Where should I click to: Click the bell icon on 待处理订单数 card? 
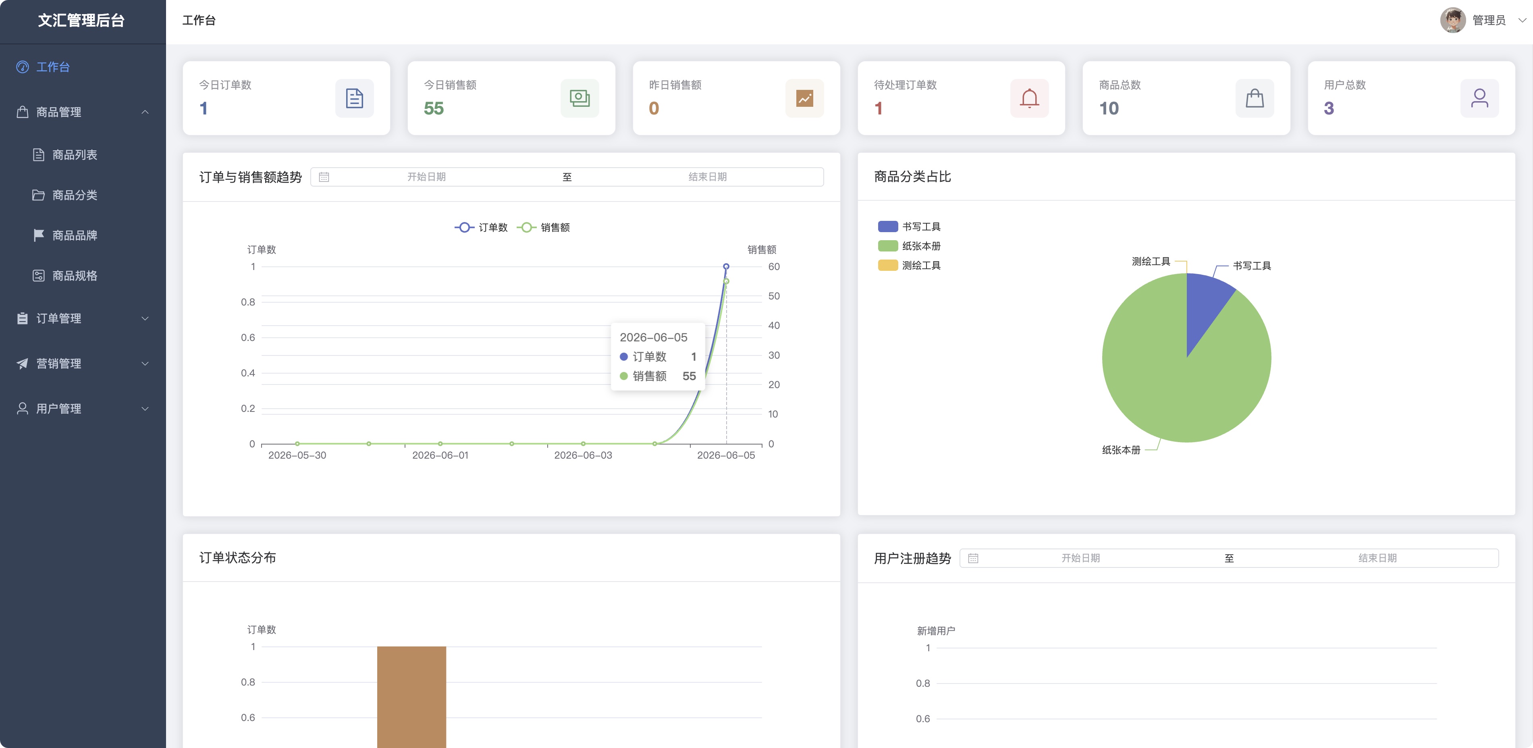pos(1030,98)
